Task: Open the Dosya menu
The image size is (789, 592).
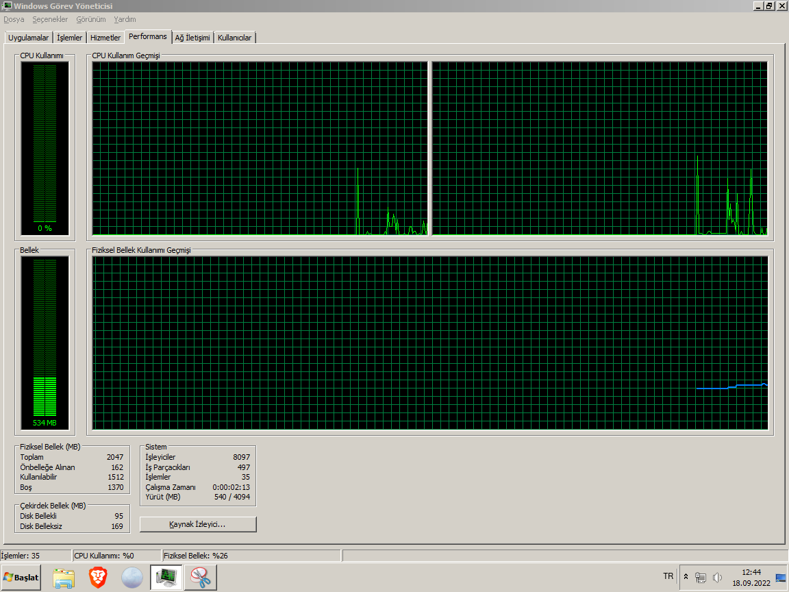Action: point(14,19)
